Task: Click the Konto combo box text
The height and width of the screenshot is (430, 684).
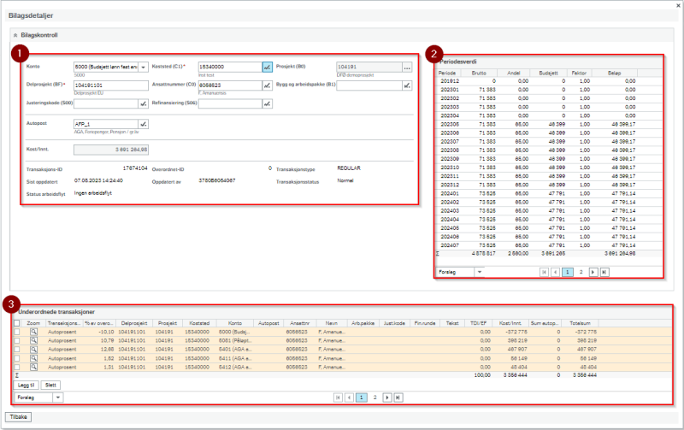Action: point(105,68)
